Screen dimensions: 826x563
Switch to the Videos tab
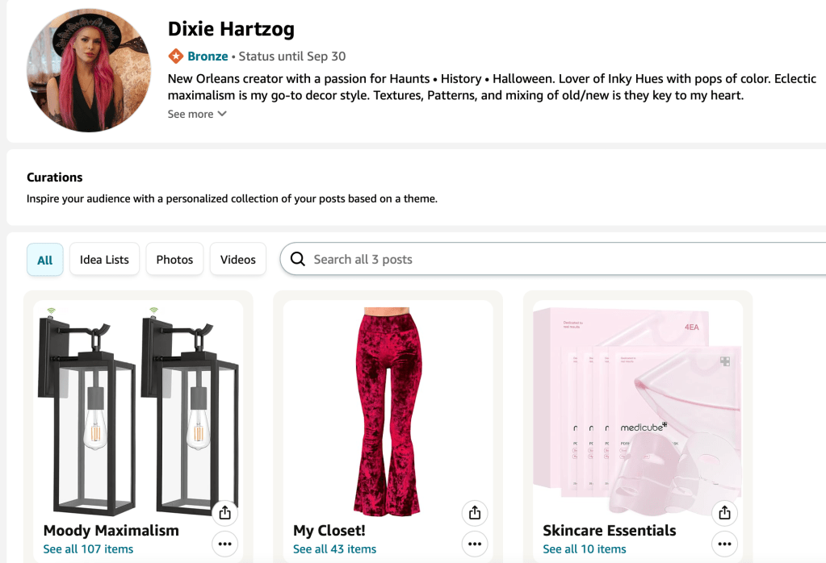pos(238,260)
